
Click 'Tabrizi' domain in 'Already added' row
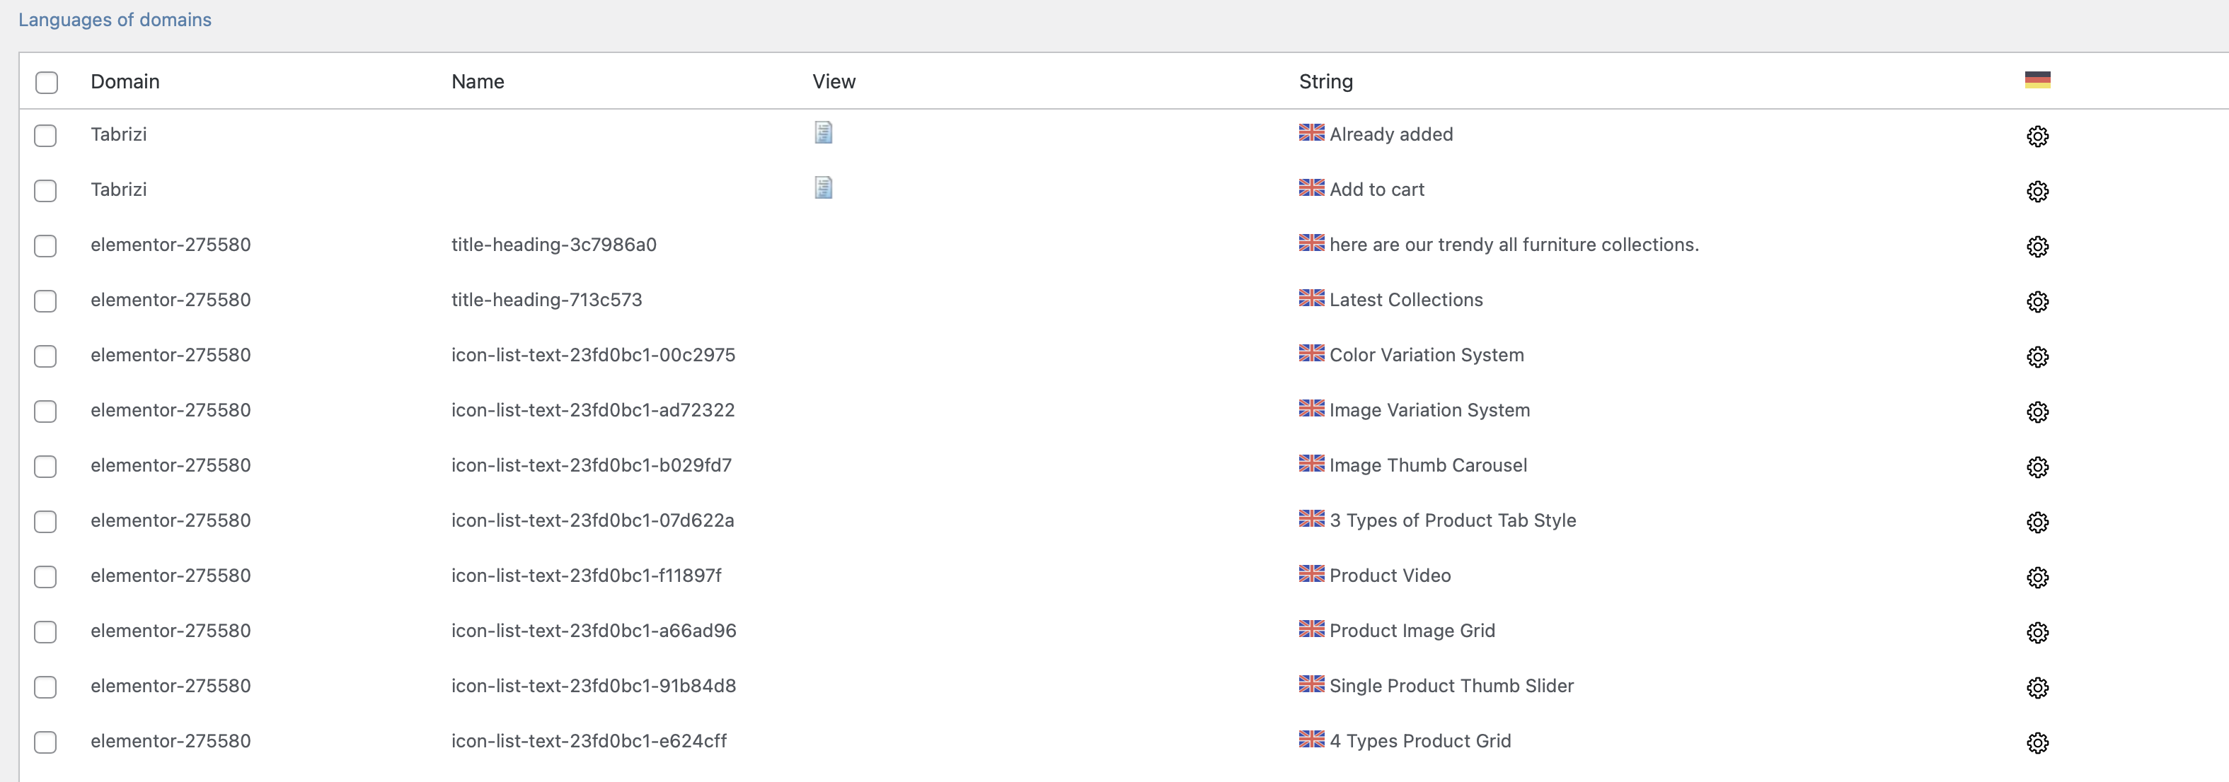pyautogui.click(x=119, y=135)
